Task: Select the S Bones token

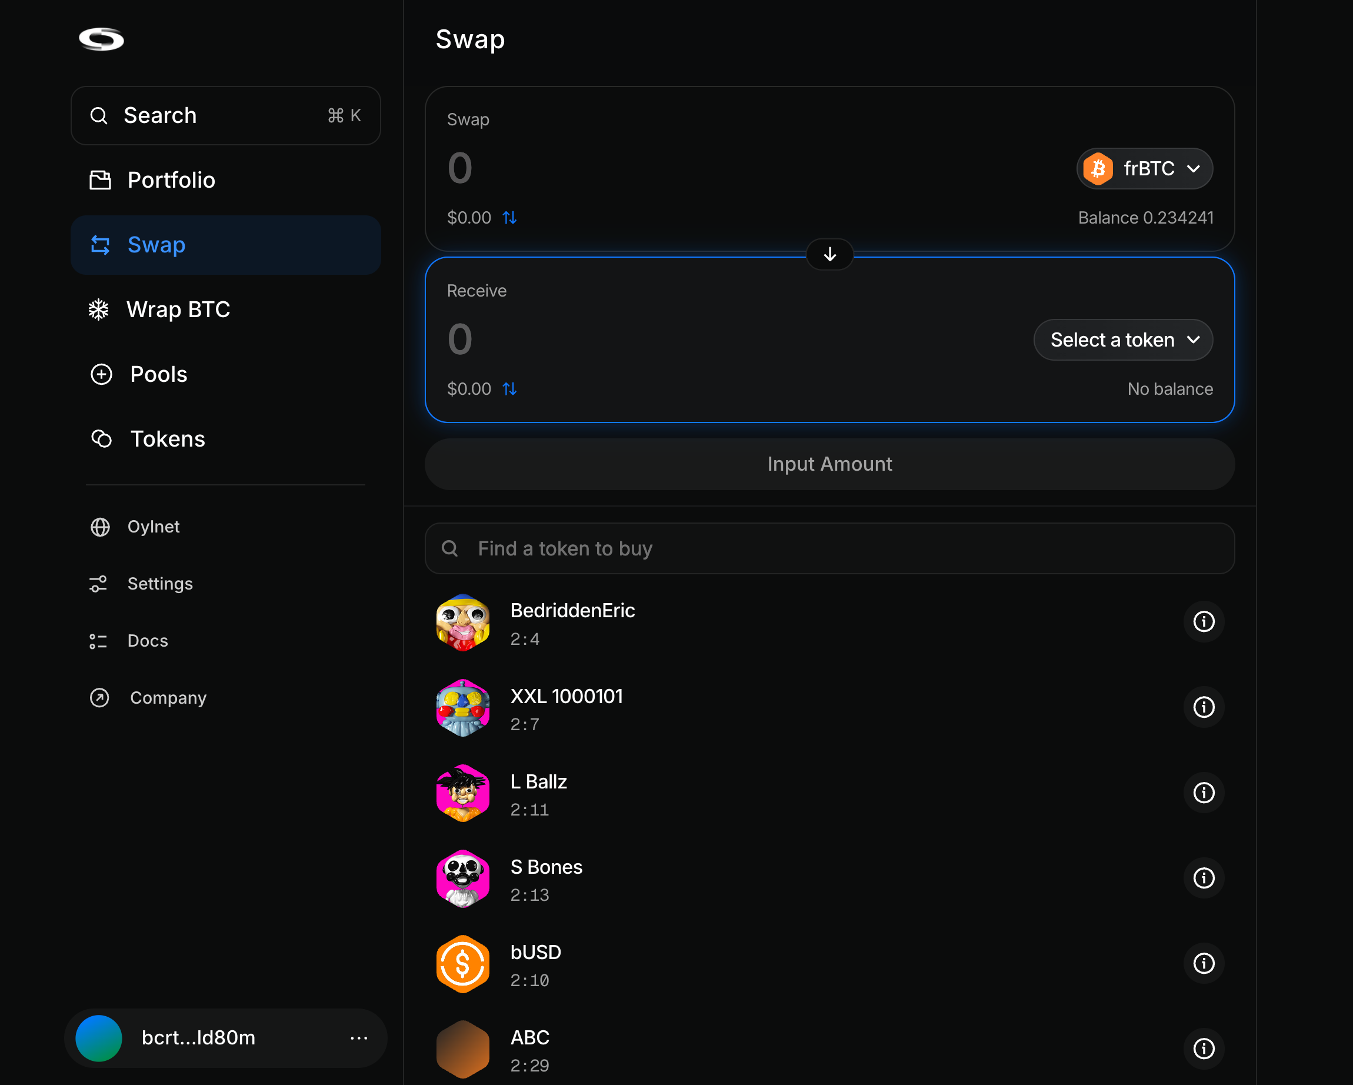Action: coord(829,878)
